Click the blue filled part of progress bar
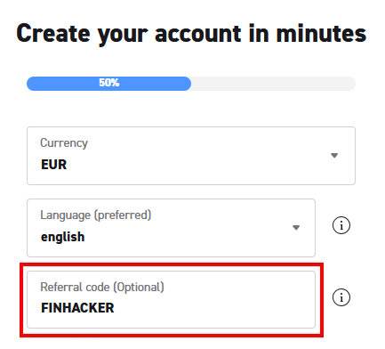This screenshot has width=385, height=349. [x=108, y=84]
